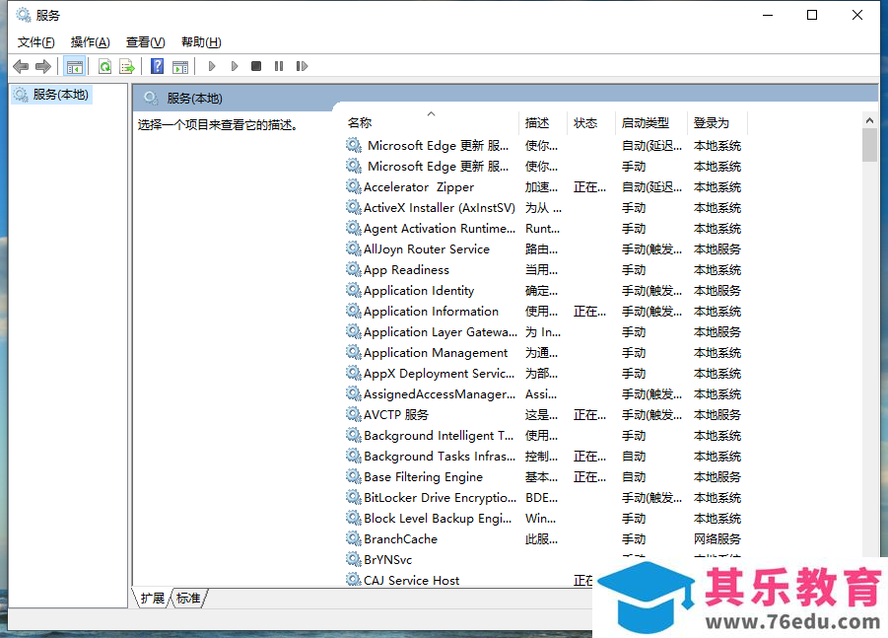This screenshot has height=638, width=888.
Task: Select Application Layer Gateway service
Action: [x=440, y=331]
